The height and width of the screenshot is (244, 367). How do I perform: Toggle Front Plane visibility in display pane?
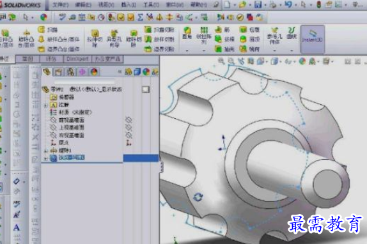click(x=129, y=120)
